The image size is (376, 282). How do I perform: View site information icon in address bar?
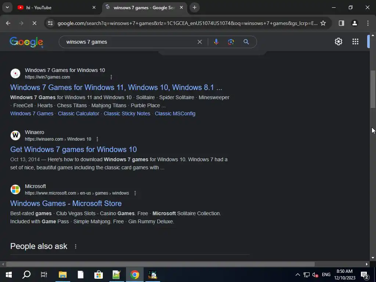click(50, 23)
